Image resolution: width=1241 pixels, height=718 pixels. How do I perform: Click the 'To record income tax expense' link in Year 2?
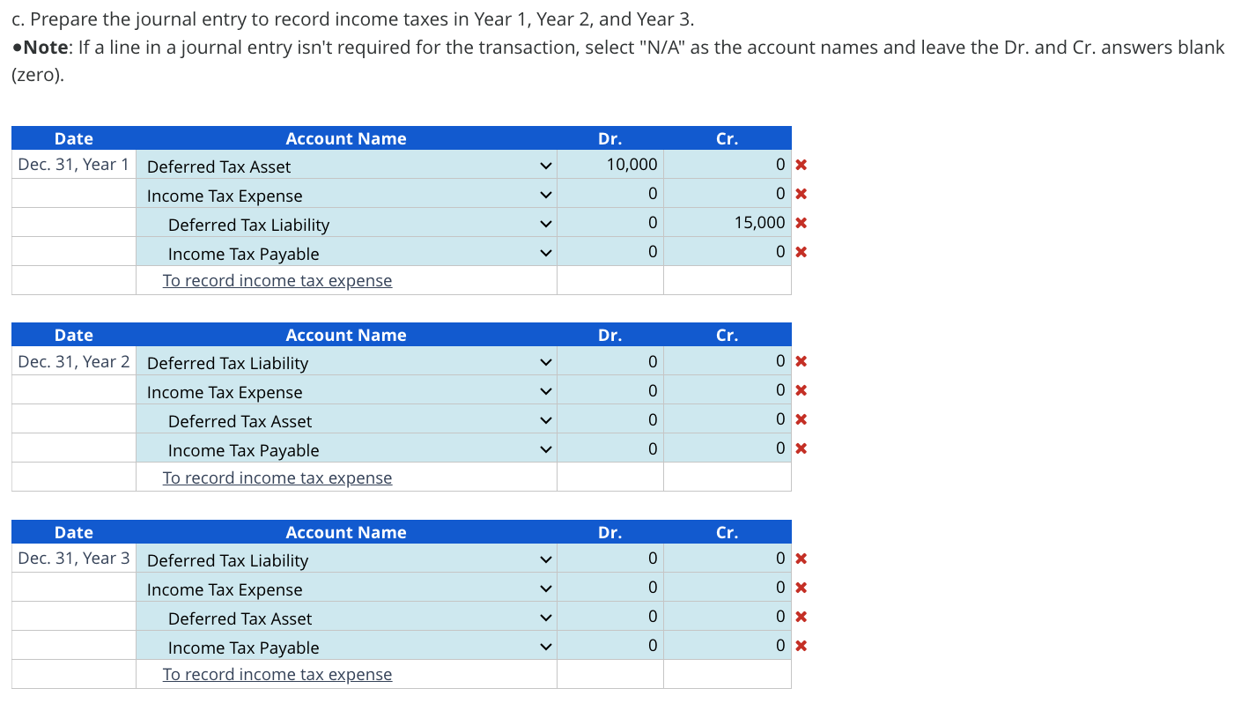pyautogui.click(x=276, y=477)
